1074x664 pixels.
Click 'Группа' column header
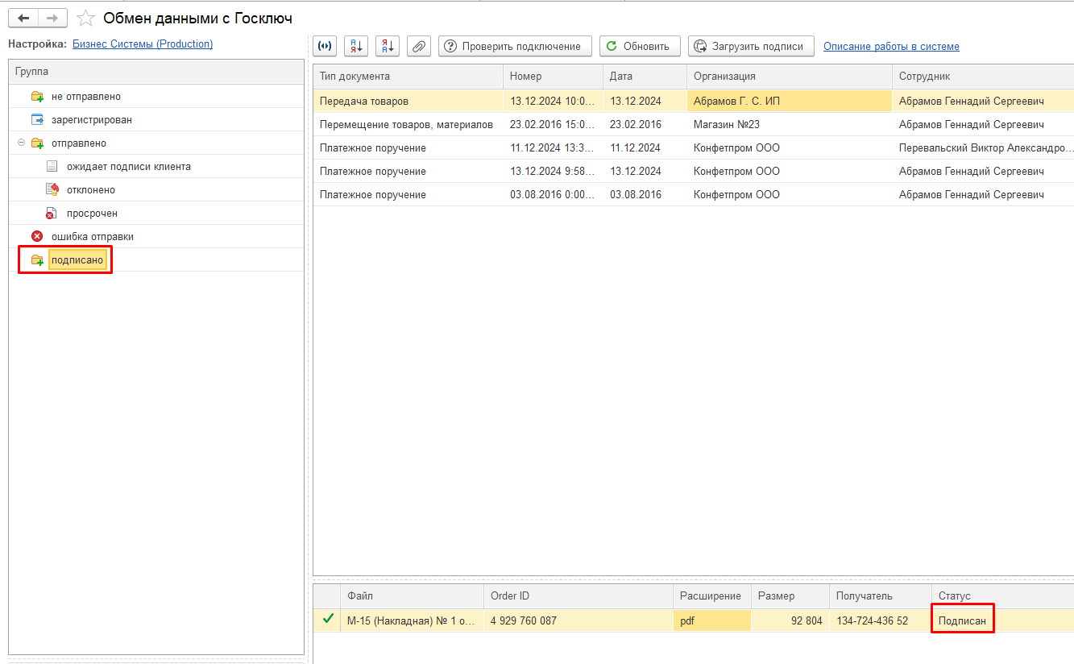point(156,72)
